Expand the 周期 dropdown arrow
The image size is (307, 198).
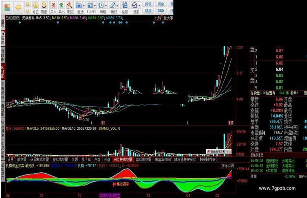coord(106,6)
